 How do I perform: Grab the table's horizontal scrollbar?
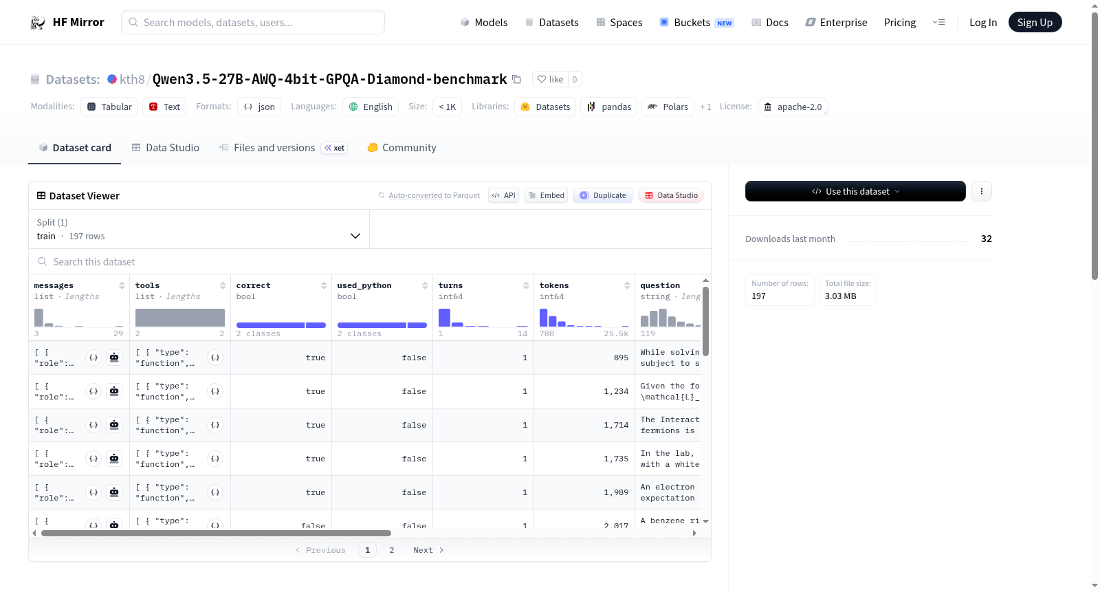click(216, 533)
